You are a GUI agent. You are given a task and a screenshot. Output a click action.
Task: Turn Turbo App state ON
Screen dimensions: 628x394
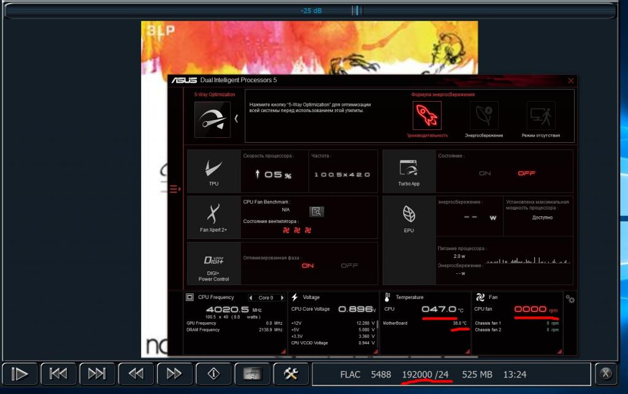pos(484,173)
